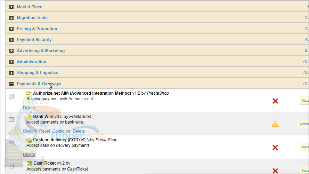The height and width of the screenshot is (174, 309).
Task: Click Install button for Authorize.net AIM
Action: [x=304, y=101]
